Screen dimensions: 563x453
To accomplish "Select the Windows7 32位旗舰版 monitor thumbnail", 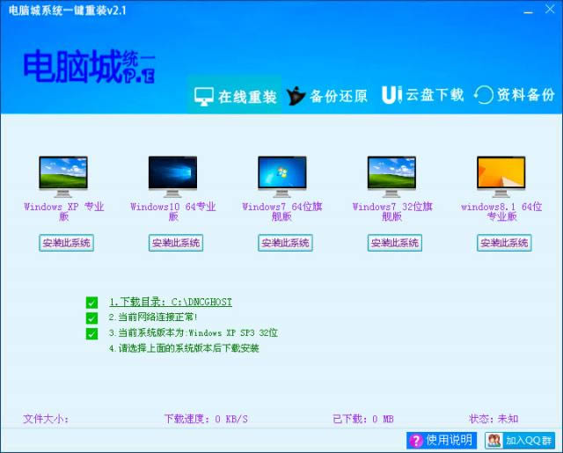I will coord(391,176).
